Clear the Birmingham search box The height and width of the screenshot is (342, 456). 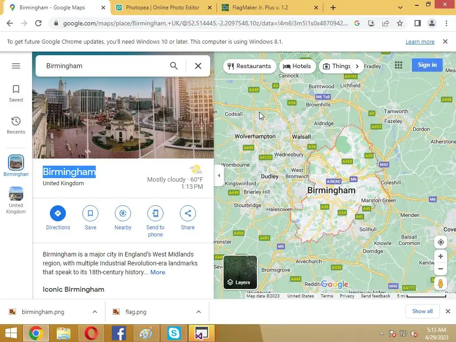click(x=198, y=66)
